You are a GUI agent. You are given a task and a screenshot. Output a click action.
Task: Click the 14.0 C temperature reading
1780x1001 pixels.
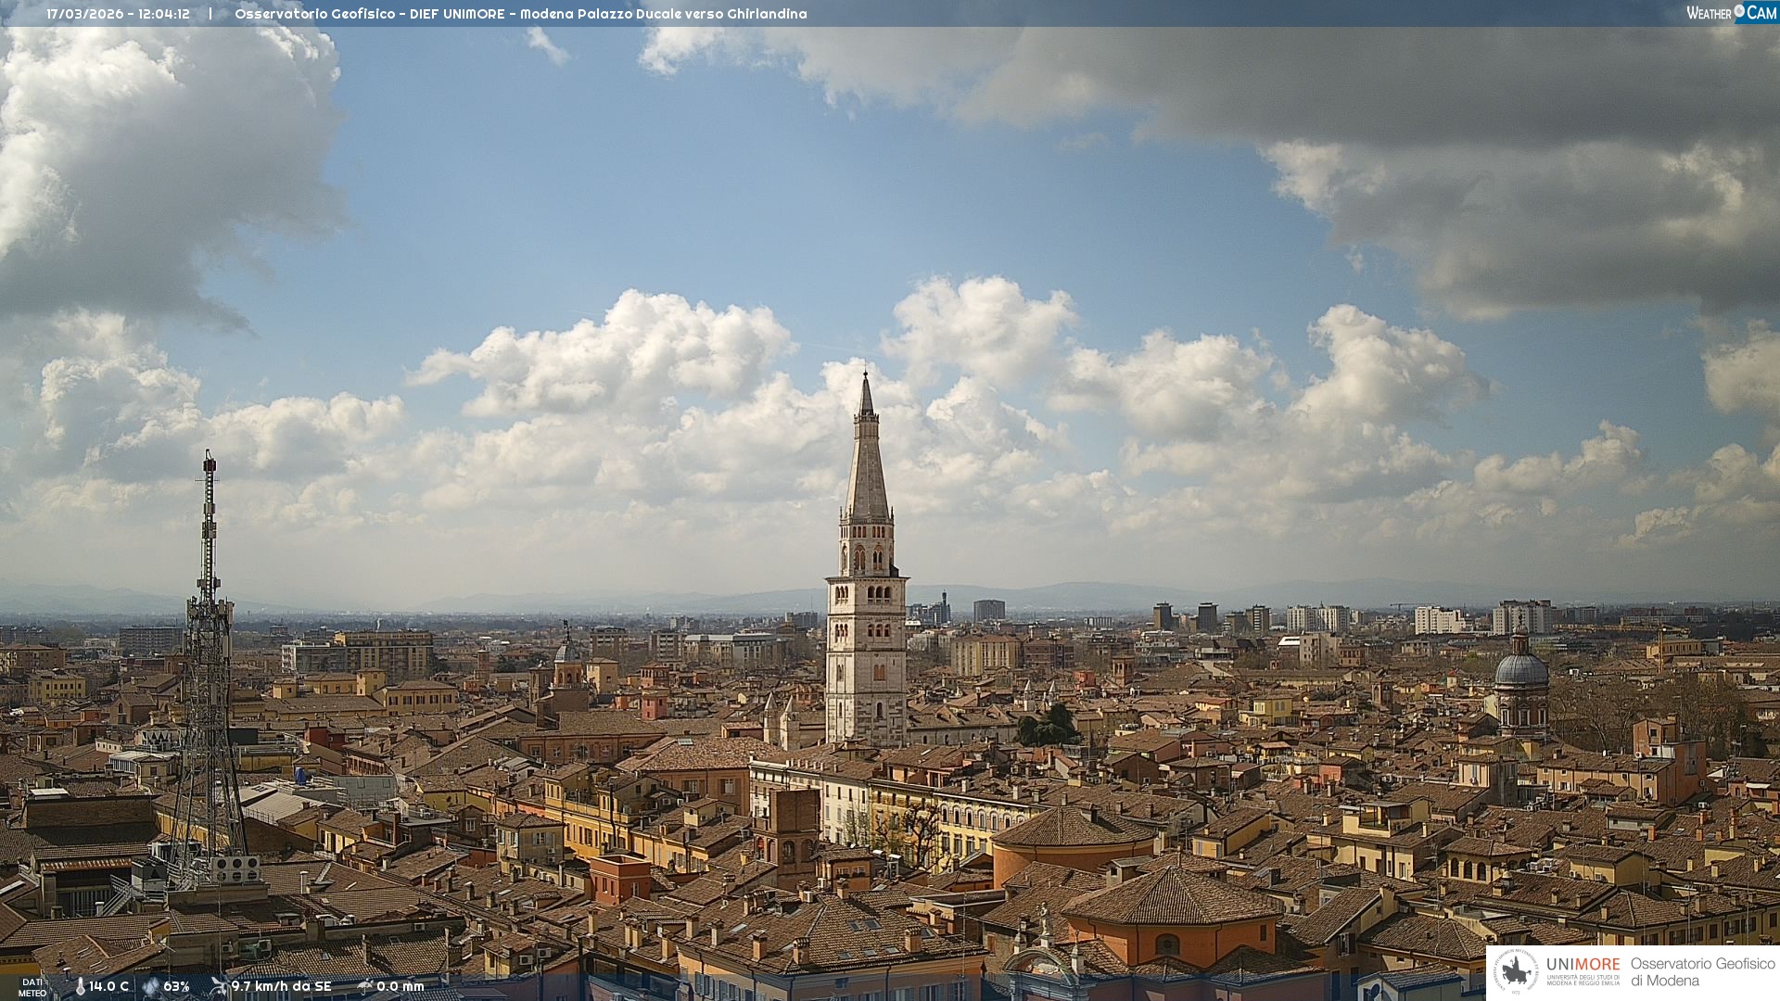pos(109,986)
